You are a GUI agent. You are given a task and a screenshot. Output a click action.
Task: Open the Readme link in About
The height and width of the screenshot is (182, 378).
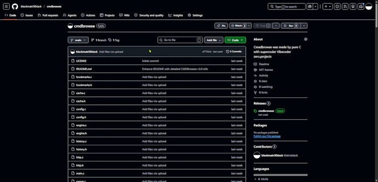(x=261, y=64)
